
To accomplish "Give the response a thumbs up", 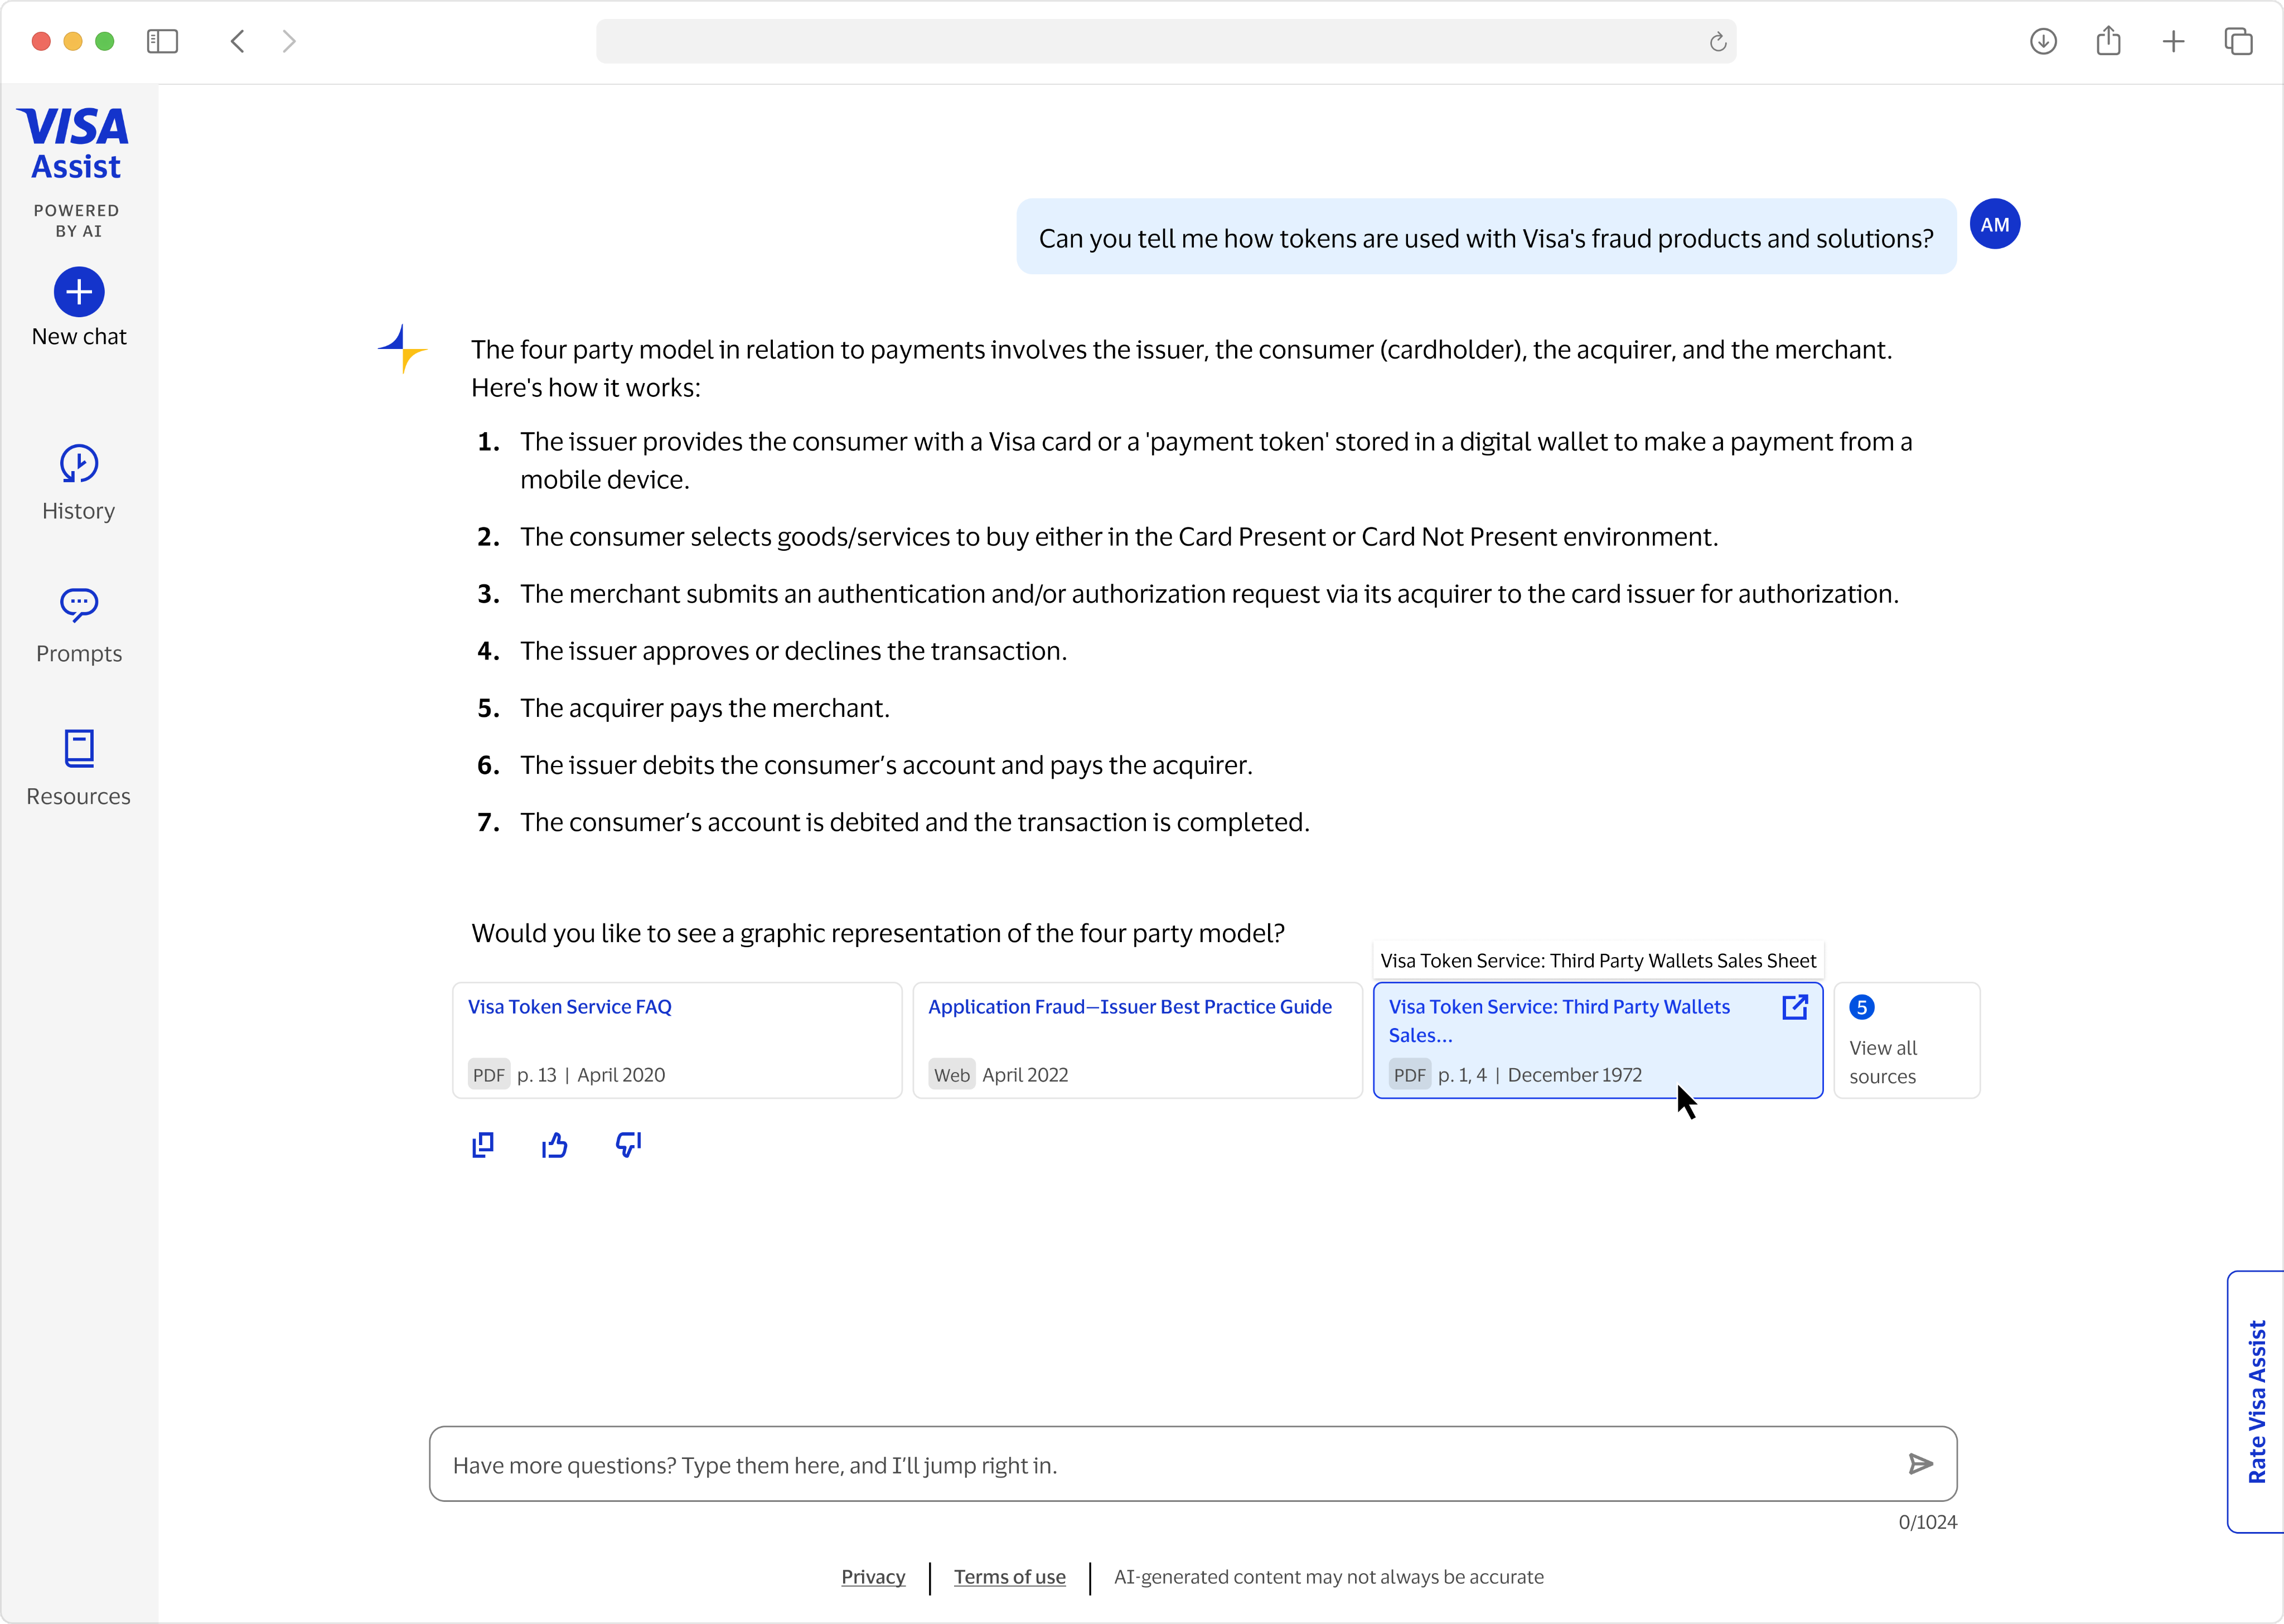I will point(555,1144).
